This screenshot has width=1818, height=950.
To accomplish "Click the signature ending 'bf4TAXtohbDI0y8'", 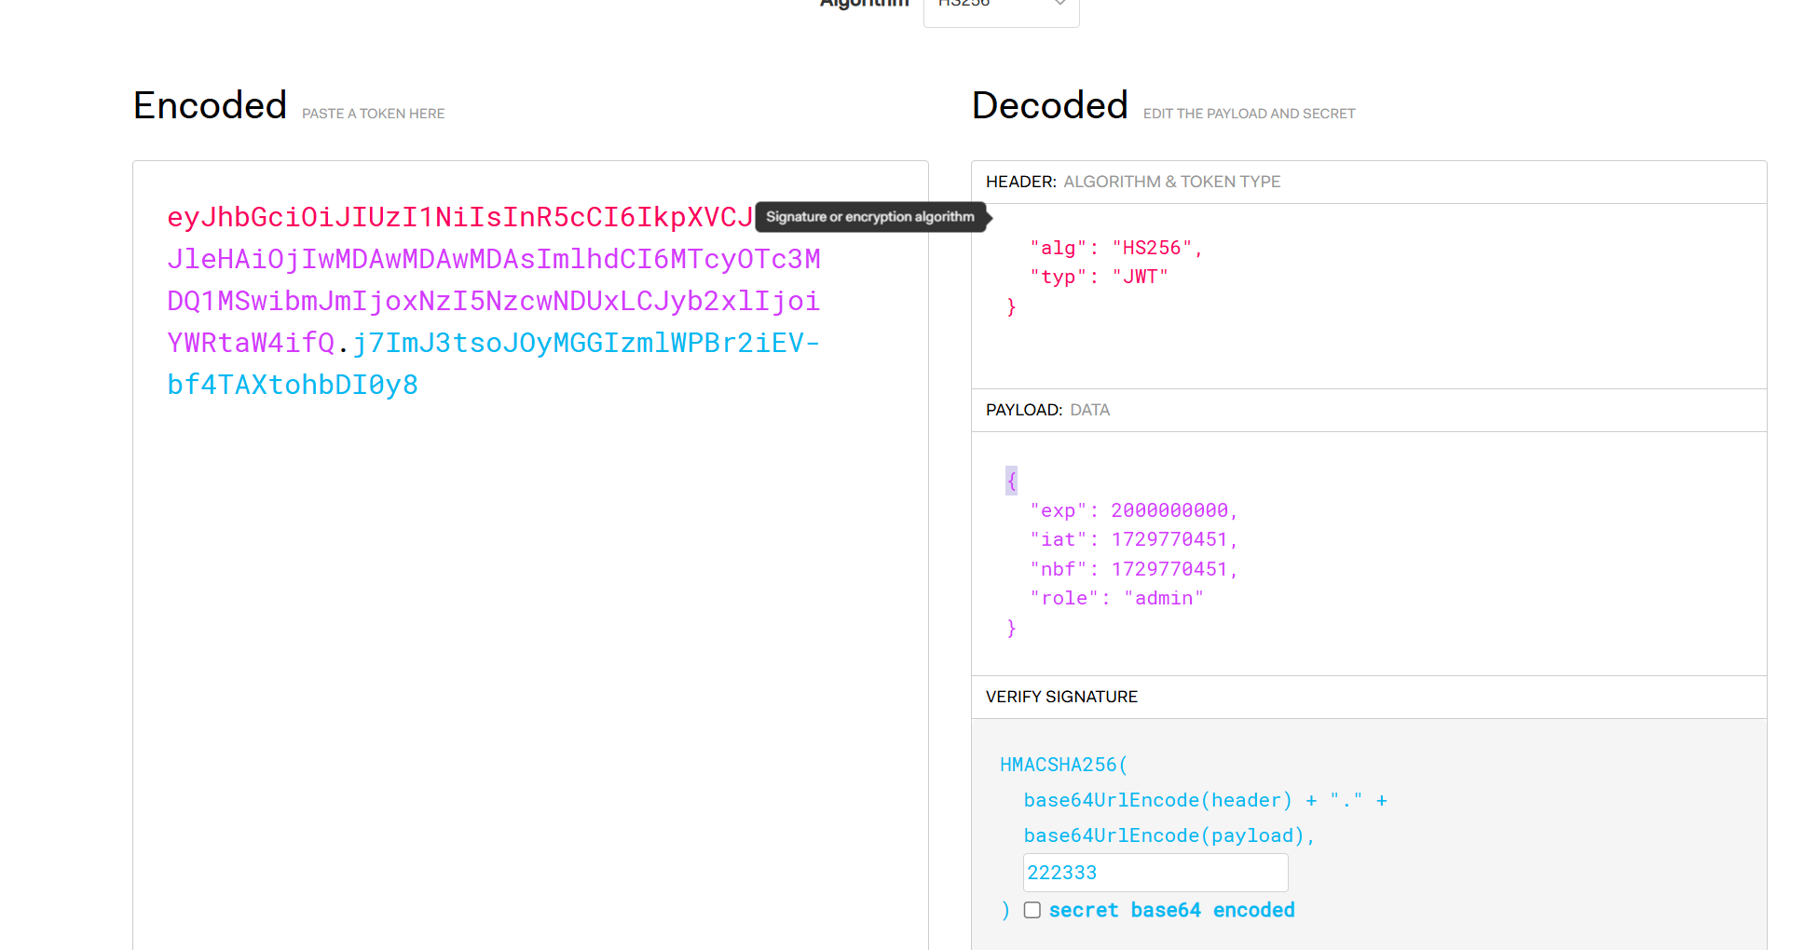I will [293, 385].
